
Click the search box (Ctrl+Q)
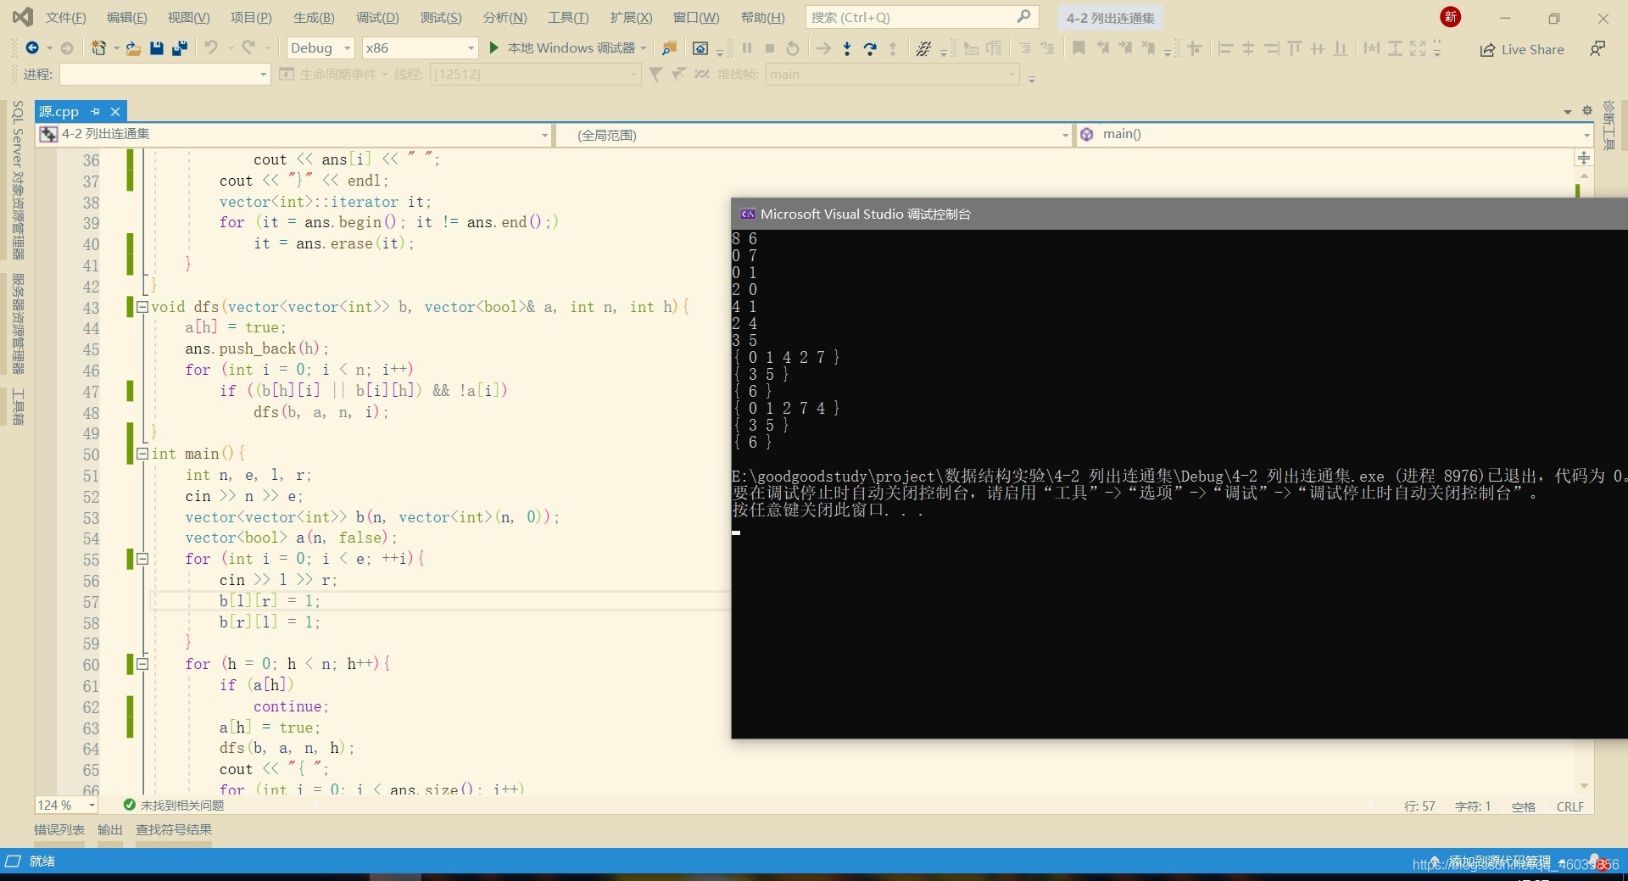921,17
